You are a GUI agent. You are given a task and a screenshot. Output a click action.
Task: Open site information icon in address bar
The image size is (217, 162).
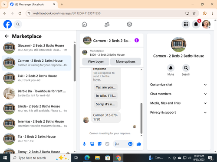click(x=29, y=13)
